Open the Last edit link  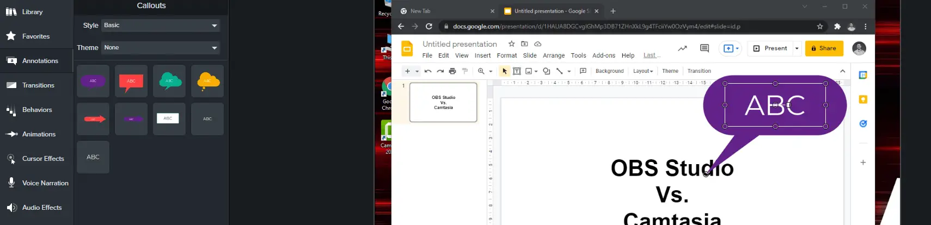click(652, 55)
